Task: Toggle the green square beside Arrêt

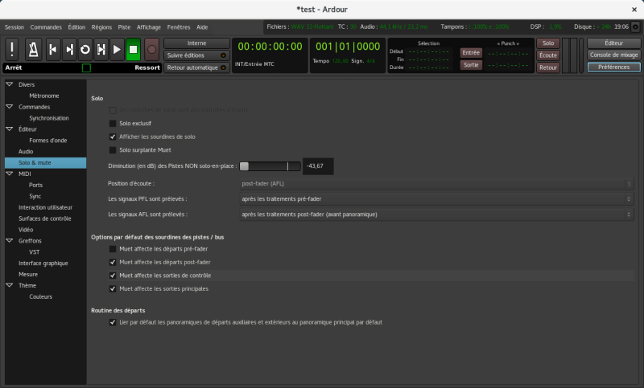Action: (86, 68)
